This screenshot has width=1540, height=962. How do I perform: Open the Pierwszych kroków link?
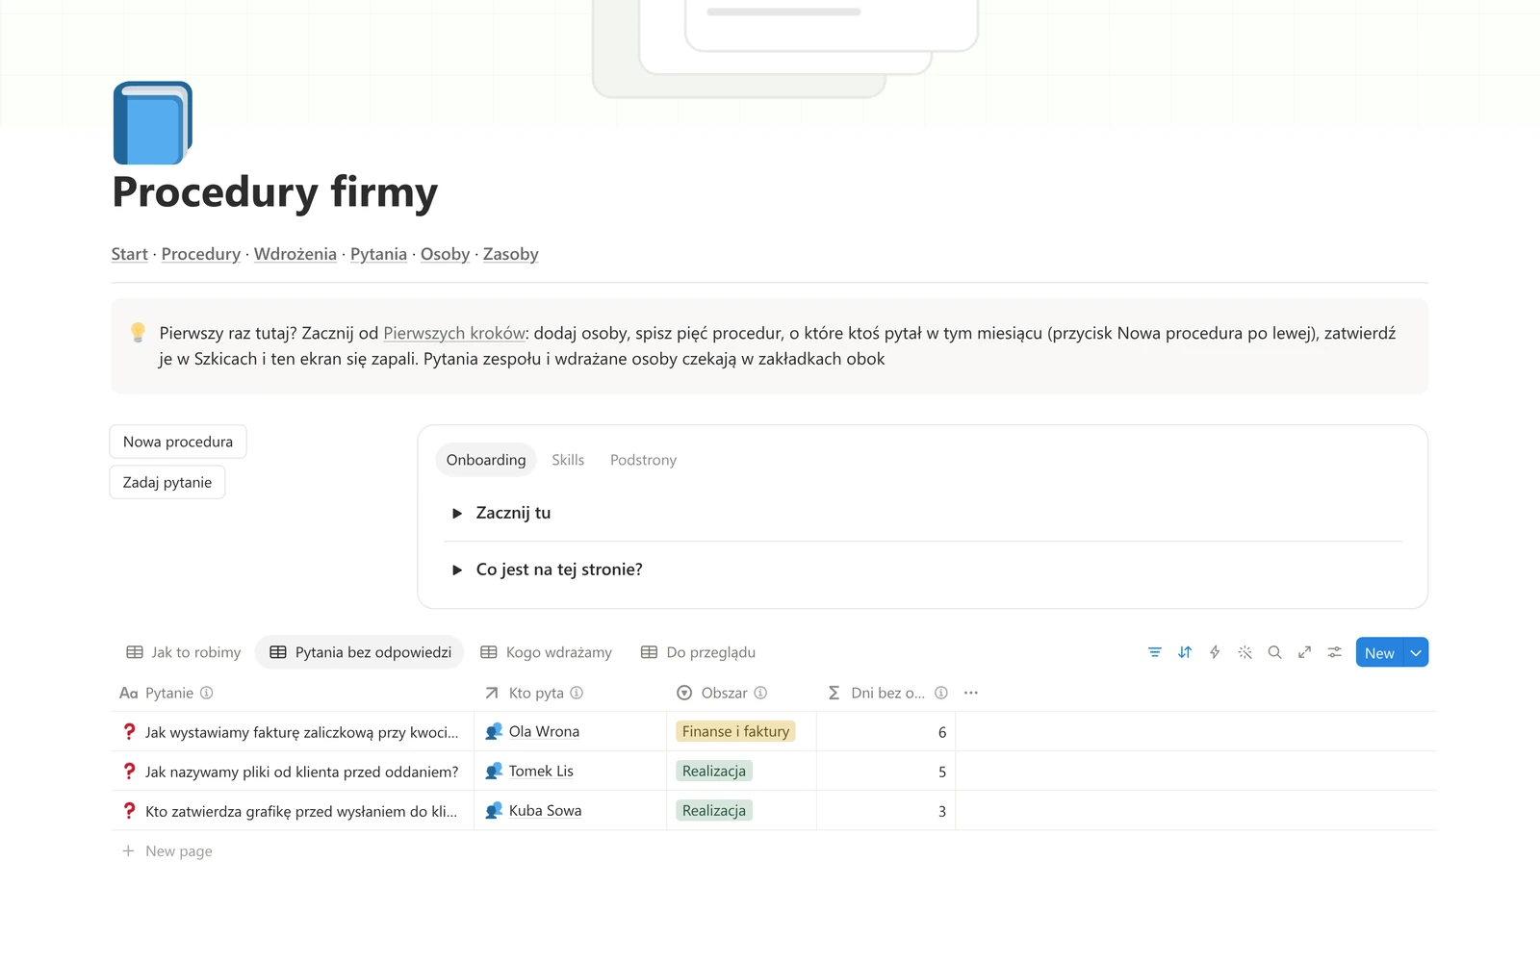[454, 333]
